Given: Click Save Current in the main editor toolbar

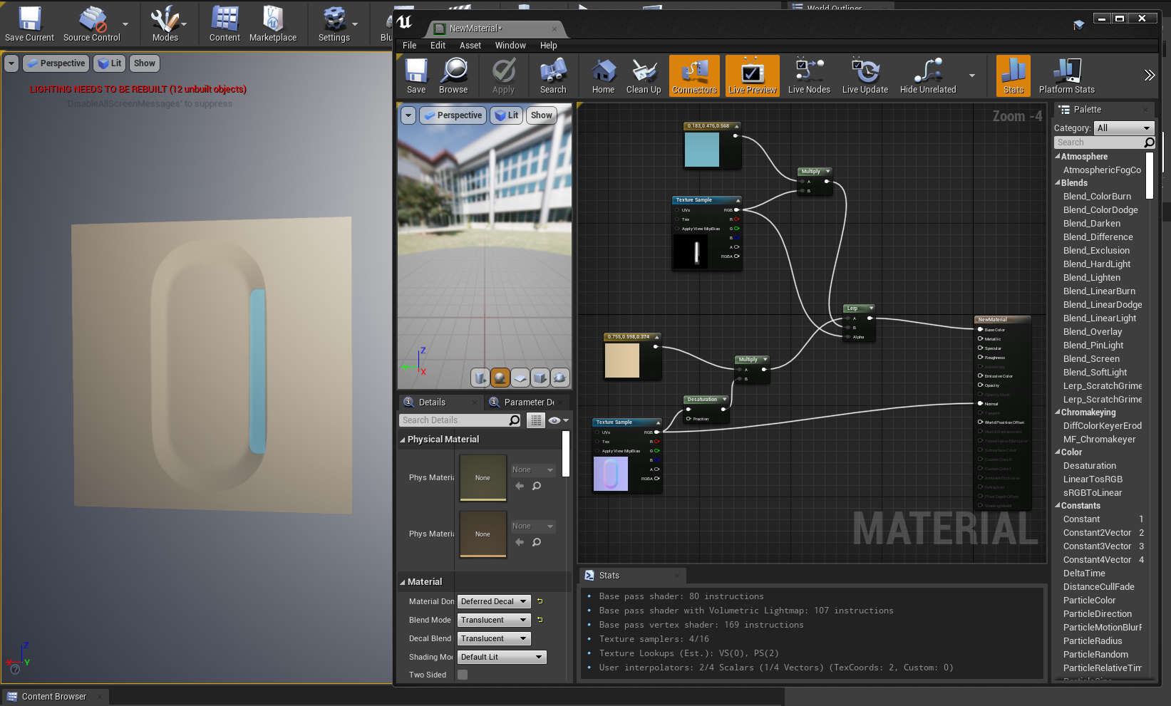Looking at the screenshot, I should coord(29,24).
